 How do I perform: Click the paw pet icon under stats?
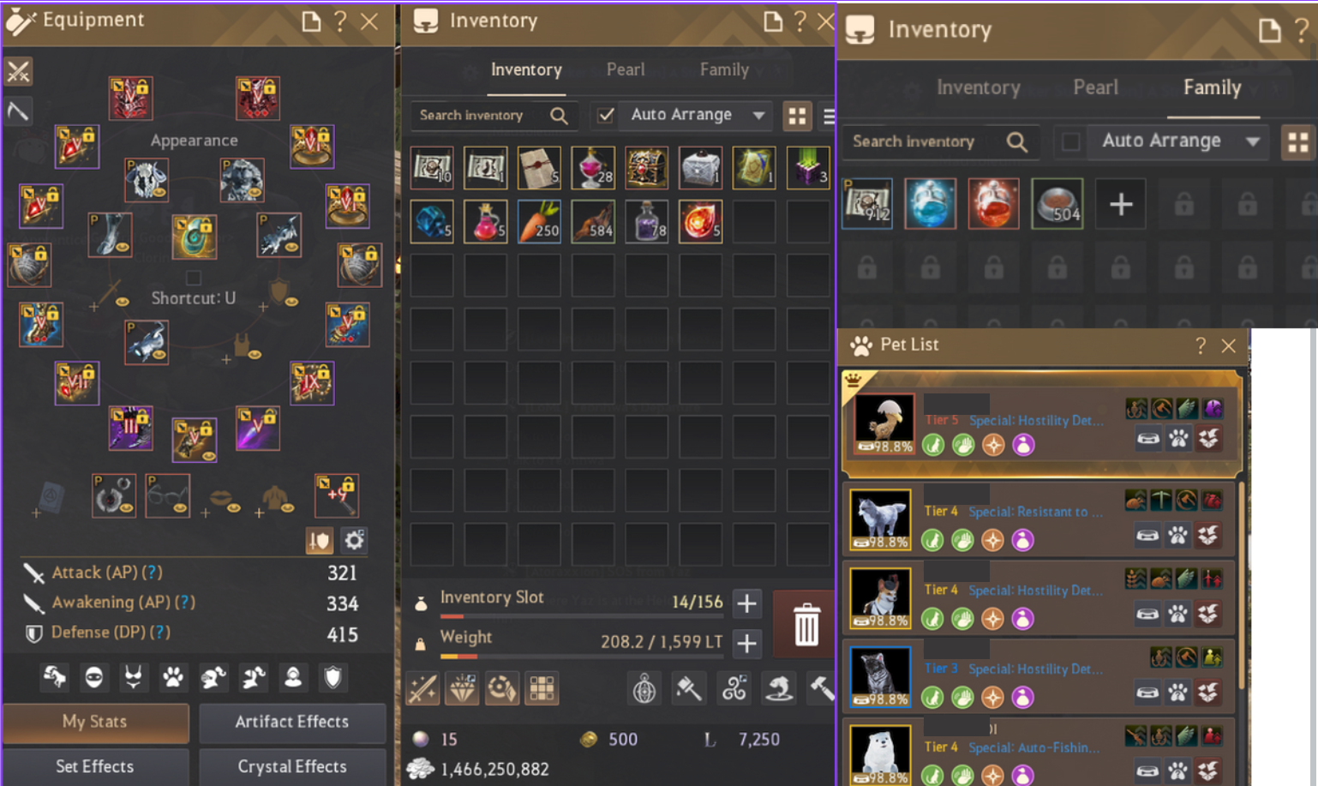click(x=173, y=678)
